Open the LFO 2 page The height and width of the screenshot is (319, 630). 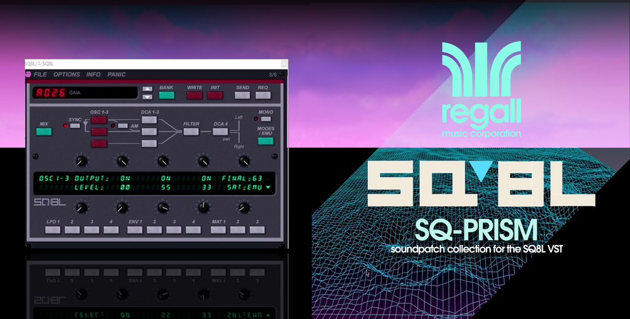(72, 230)
